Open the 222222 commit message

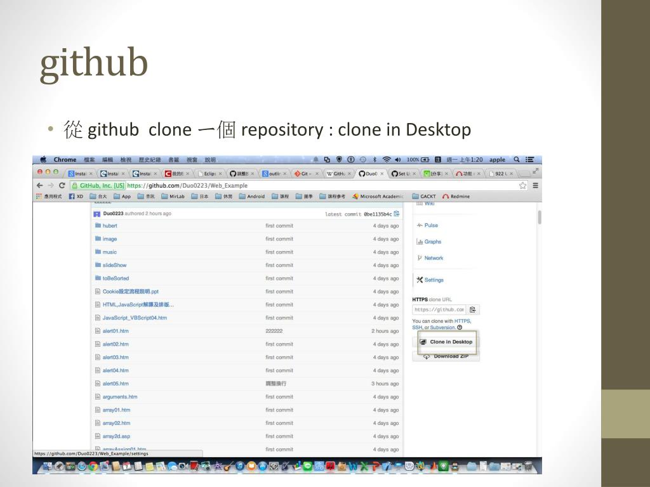(x=274, y=331)
